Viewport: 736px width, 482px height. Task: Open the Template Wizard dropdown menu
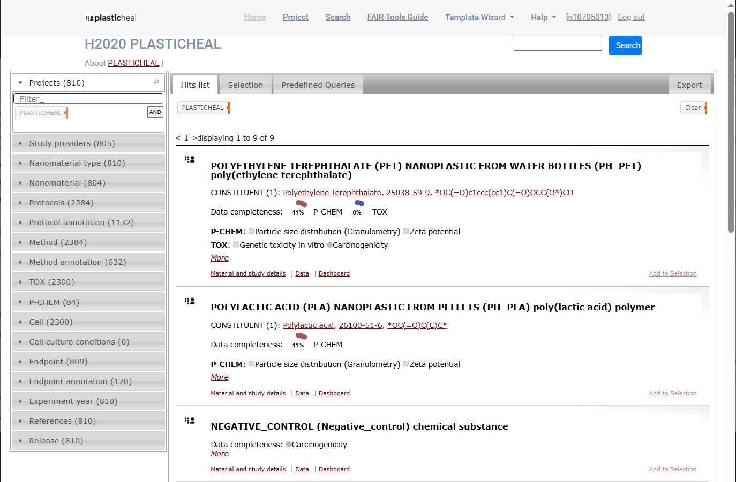479,18
